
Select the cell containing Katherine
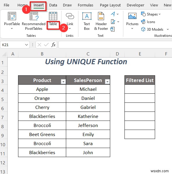[88, 116]
